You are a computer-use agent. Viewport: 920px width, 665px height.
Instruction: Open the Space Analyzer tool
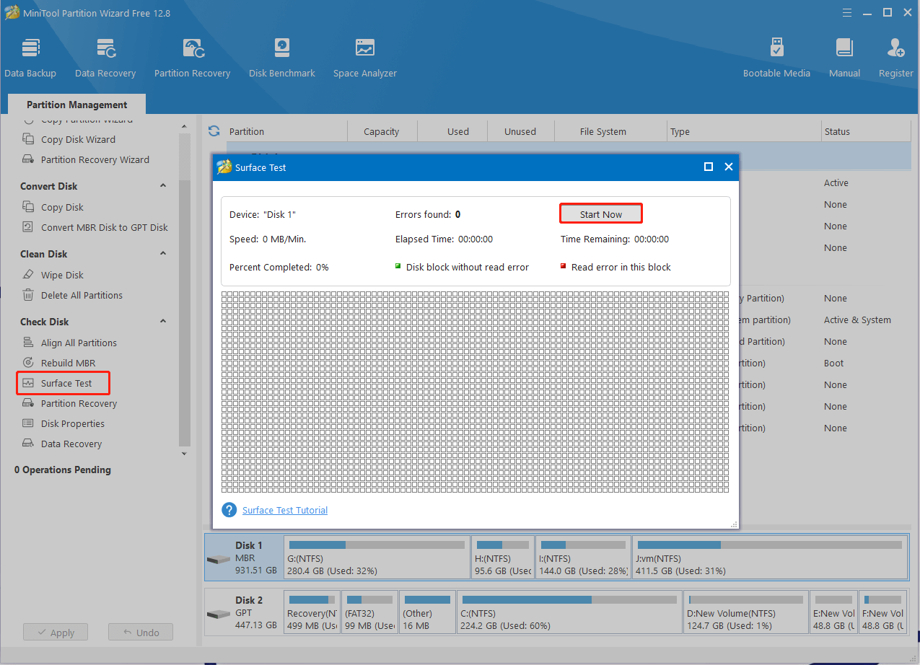point(365,58)
